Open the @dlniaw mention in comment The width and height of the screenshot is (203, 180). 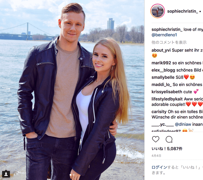point(183,124)
